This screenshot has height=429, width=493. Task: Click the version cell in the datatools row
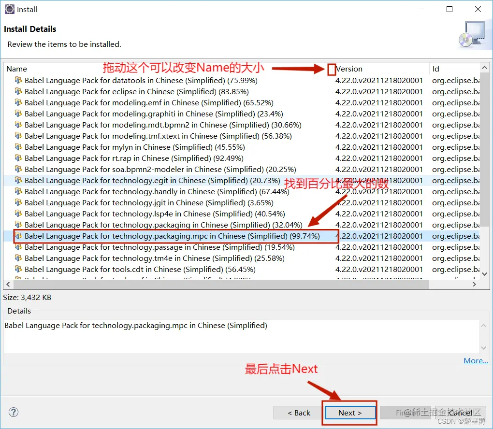point(379,81)
